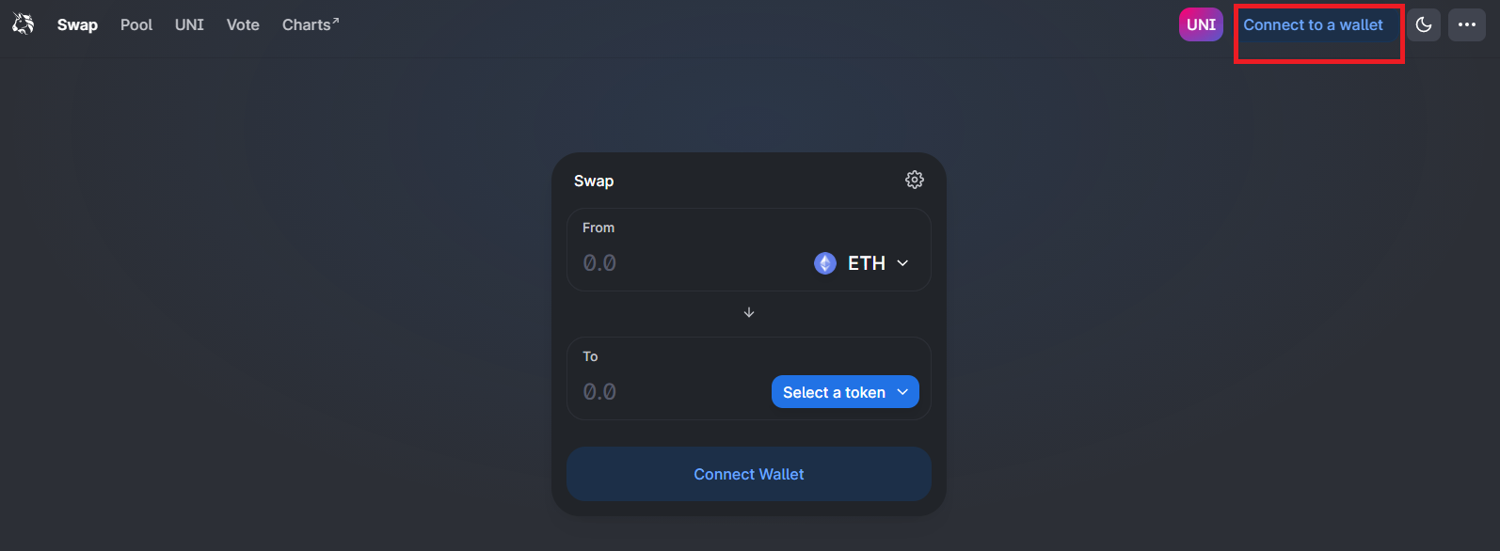Click the Ethereum token icon

(x=825, y=263)
